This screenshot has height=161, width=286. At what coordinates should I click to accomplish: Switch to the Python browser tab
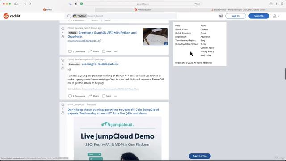point(48,10)
